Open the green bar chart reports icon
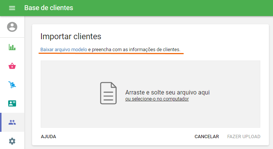Viewport: 273px width, 149px height. click(x=12, y=47)
